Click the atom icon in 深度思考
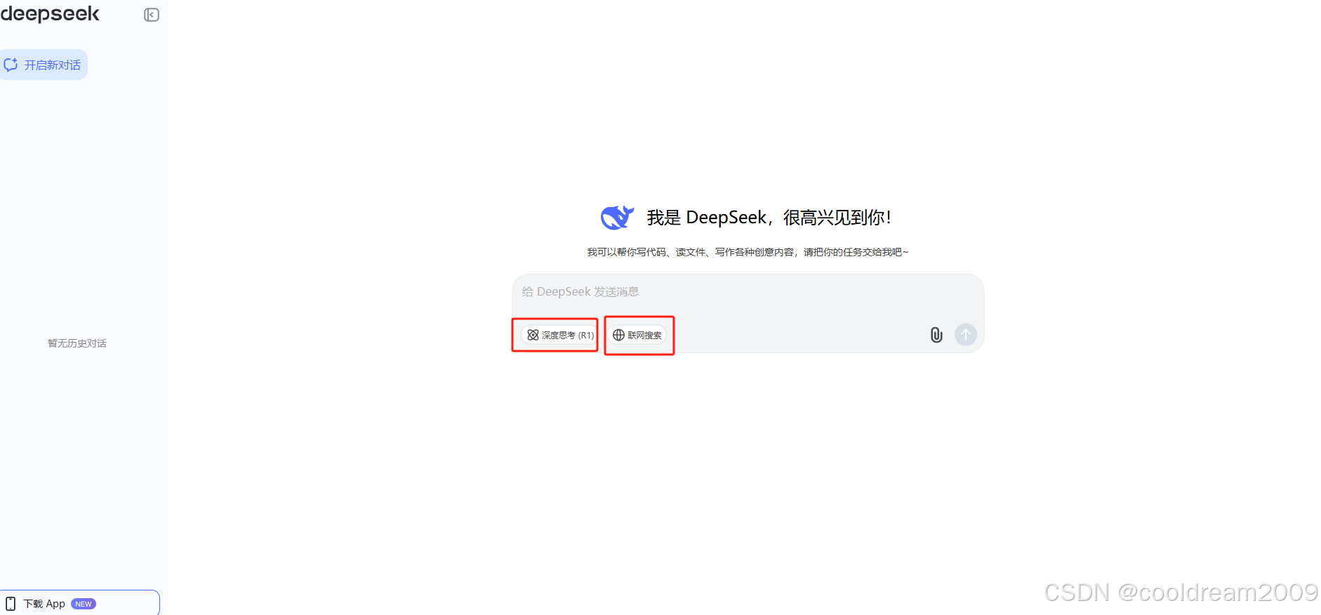This screenshot has height=615, width=1321. 533,335
